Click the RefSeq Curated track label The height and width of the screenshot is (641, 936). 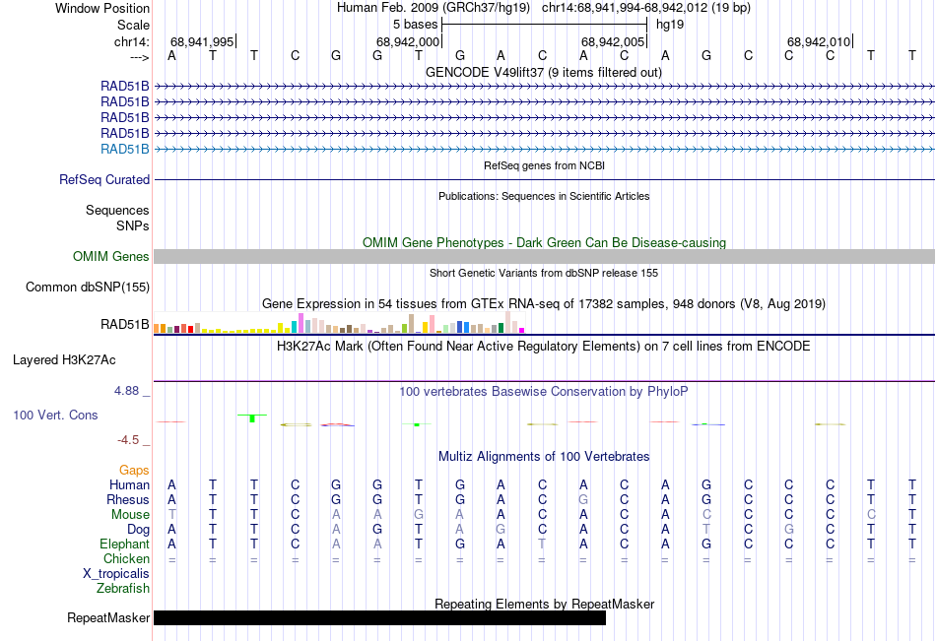(104, 179)
